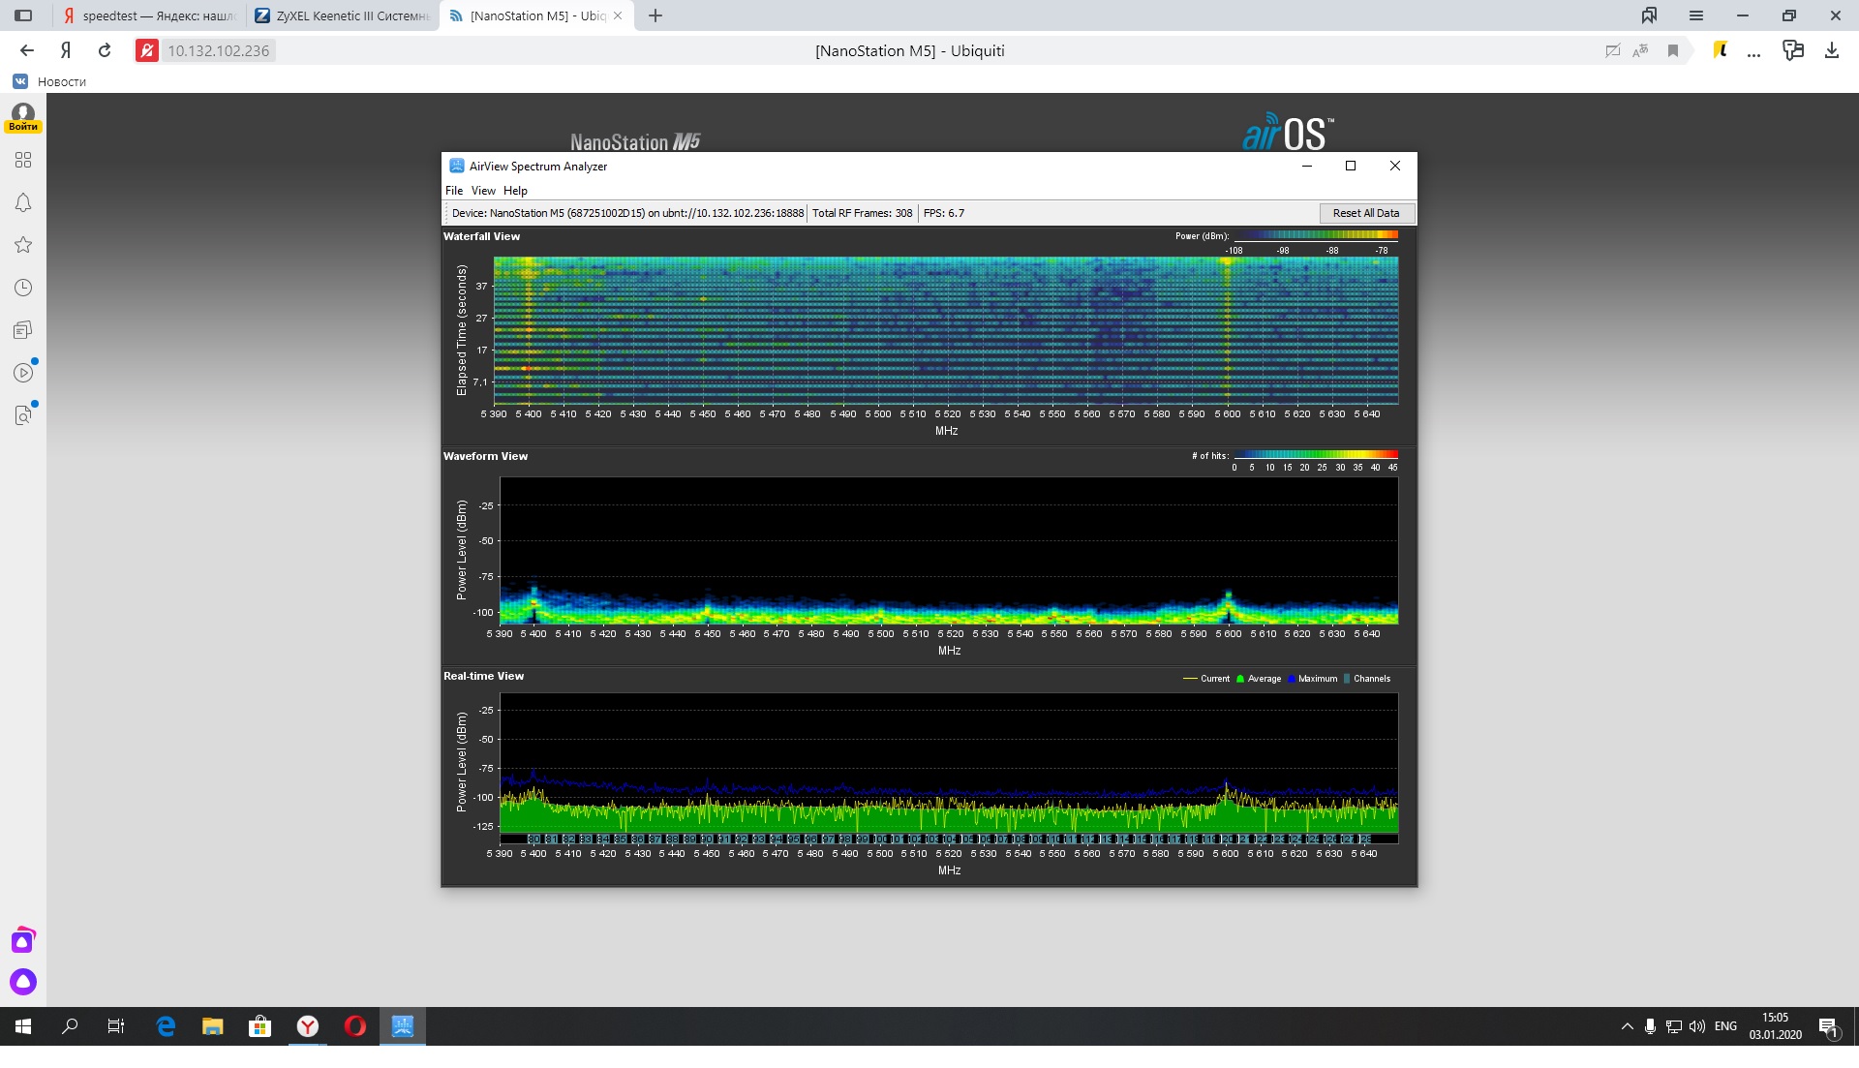
Task: Click the address field 10.132.102.236
Action: tap(219, 50)
